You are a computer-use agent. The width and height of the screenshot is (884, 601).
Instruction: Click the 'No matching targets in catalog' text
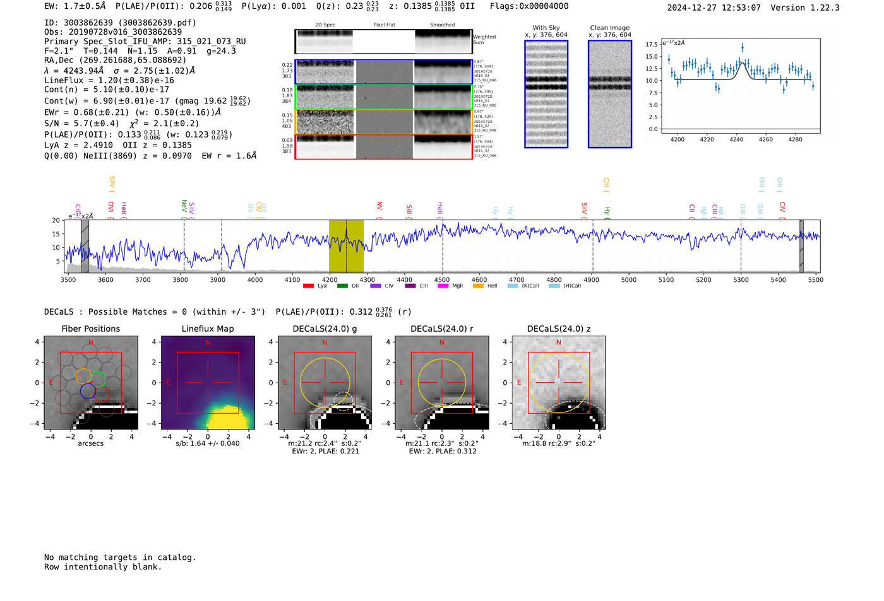click(120, 557)
